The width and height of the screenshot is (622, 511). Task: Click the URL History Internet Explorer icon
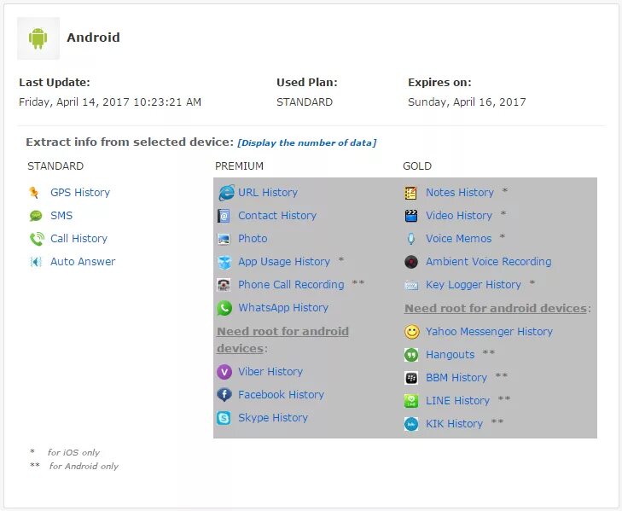click(x=226, y=193)
